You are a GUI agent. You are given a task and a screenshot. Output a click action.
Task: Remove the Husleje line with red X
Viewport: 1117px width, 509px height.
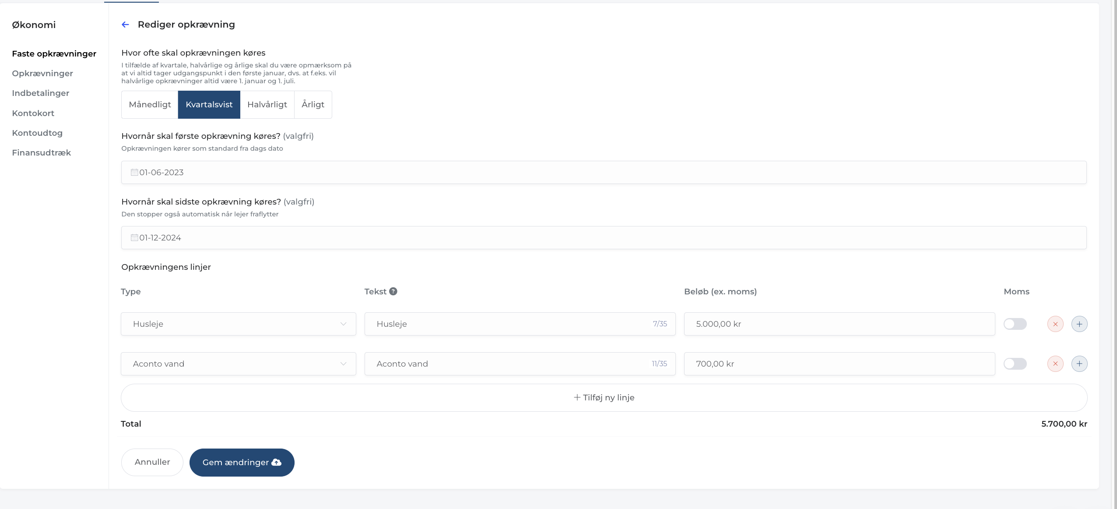click(x=1055, y=324)
